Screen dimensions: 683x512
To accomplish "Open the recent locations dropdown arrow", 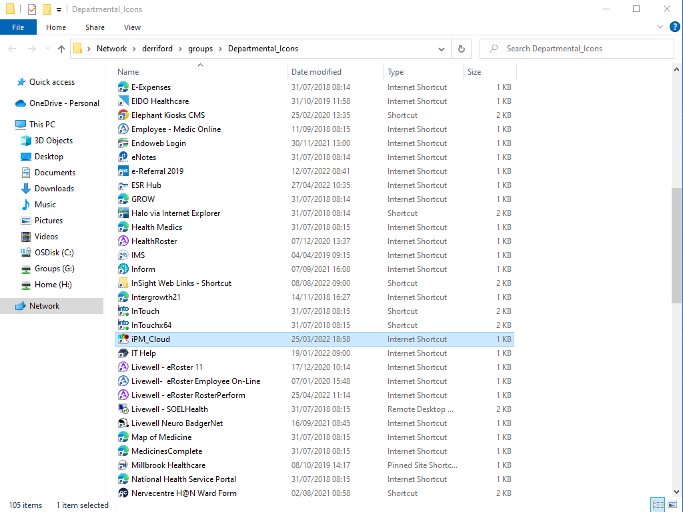I will (47, 49).
